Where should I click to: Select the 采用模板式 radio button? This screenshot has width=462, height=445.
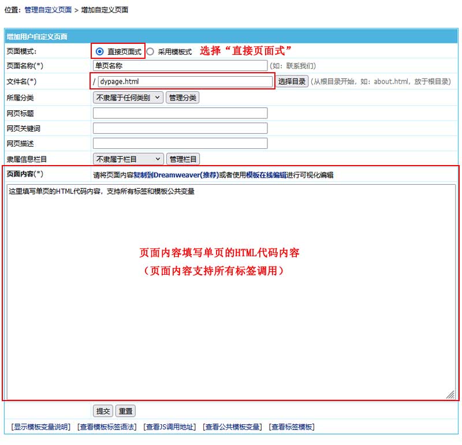[x=150, y=51]
